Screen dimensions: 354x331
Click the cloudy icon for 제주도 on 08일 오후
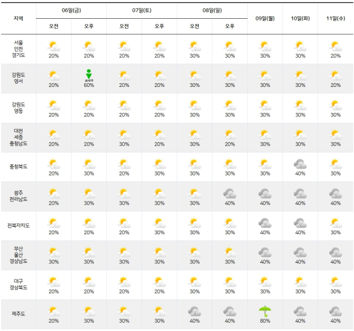click(x=230, y=311)
